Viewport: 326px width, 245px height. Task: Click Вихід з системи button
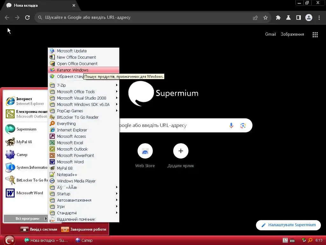coord(39,229)
